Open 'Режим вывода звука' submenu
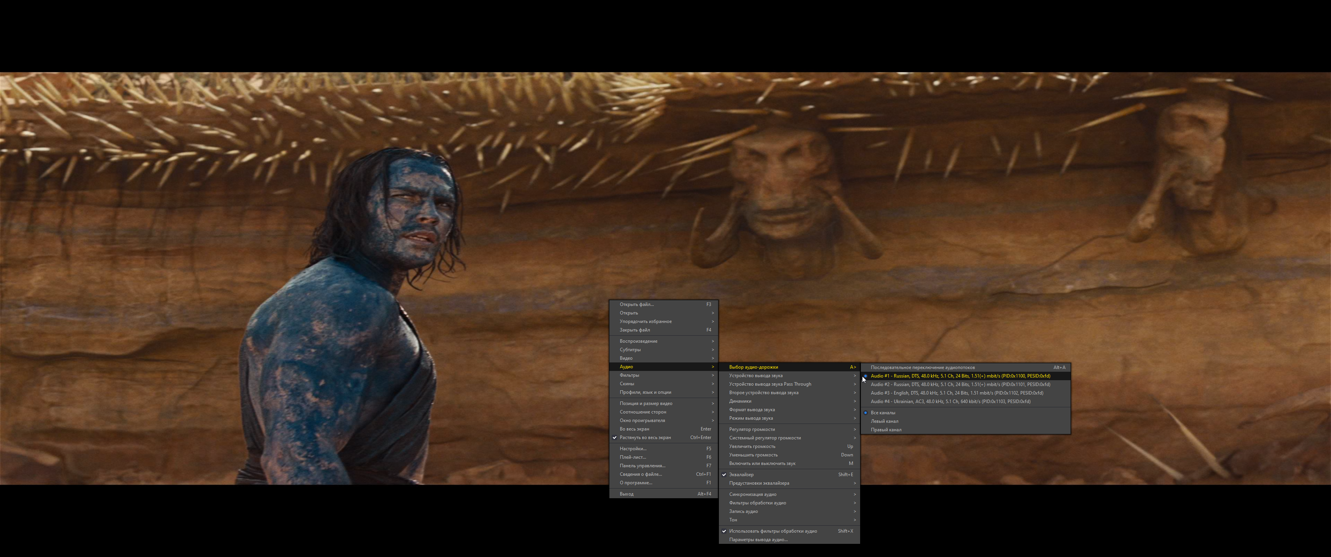The height and width of the screenshot is (557, 1331). (x=789, y=418)
